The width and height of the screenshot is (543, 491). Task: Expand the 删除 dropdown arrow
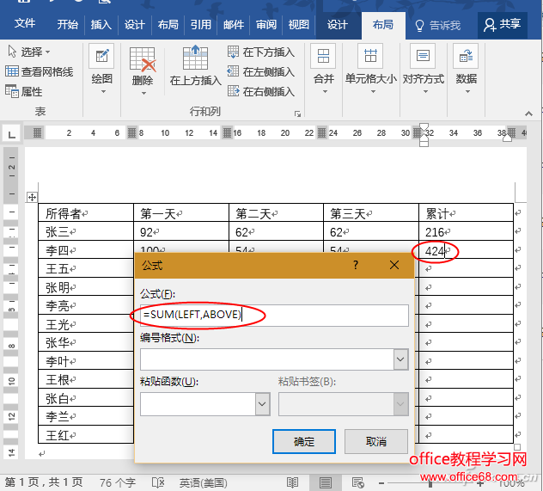pos(143,93)
